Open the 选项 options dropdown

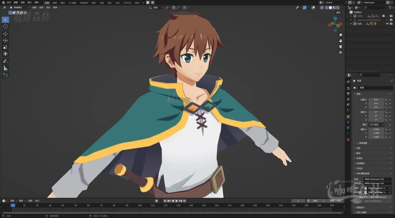tap(339, 13)
